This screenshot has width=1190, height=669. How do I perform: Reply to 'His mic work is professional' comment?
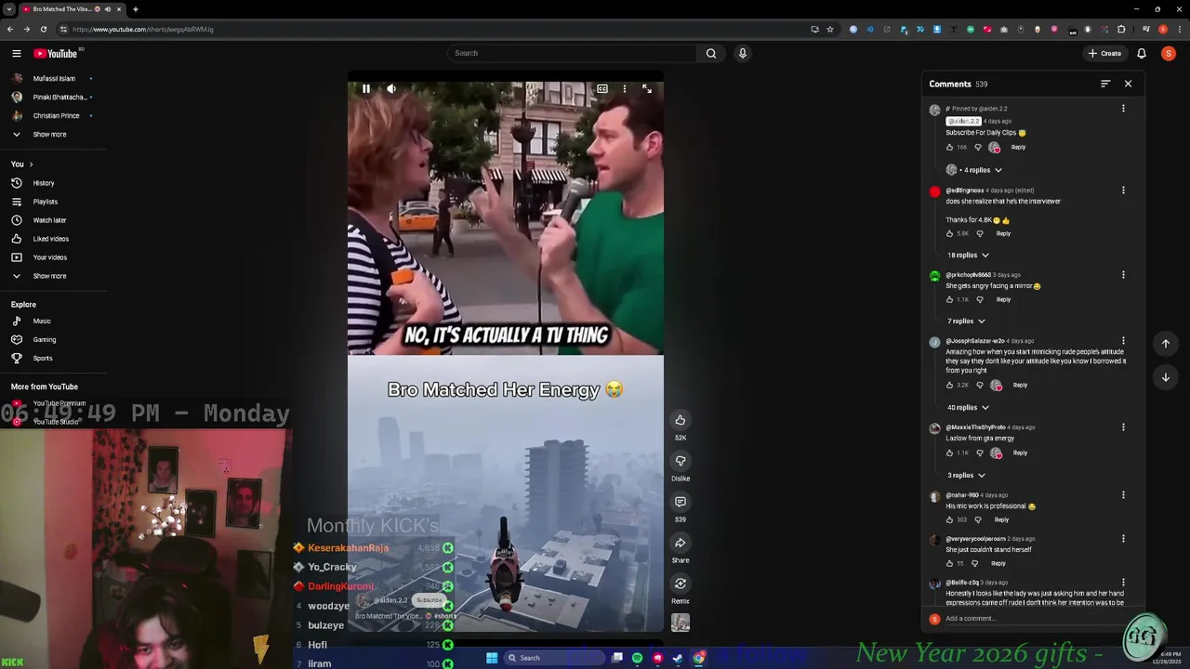point(1001,520)
